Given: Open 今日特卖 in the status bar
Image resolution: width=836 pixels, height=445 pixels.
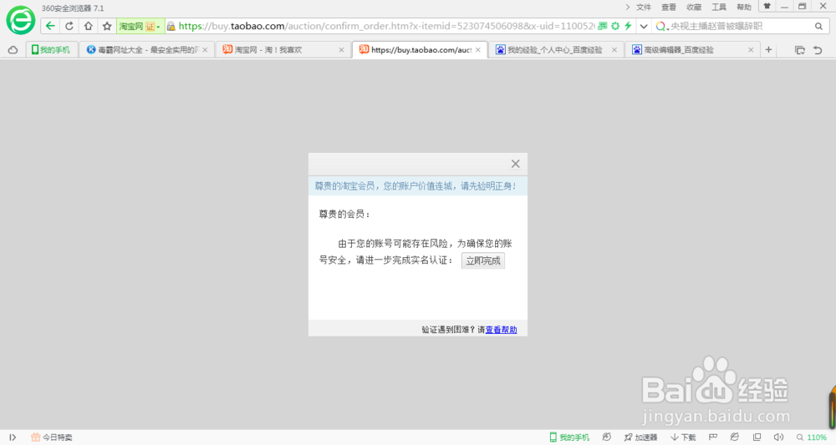Looking at the screenshot, I should click(51, 437).
